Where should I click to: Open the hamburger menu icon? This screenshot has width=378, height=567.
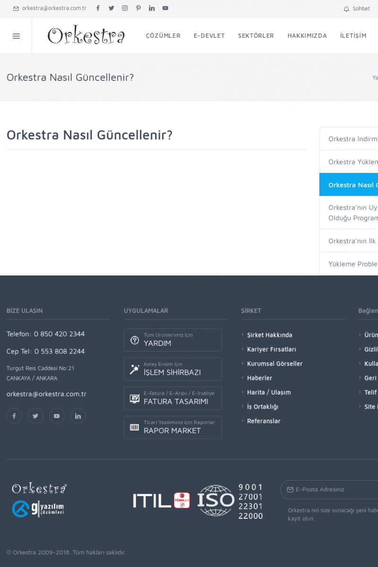pyautogui.click(x=16, y=36)
